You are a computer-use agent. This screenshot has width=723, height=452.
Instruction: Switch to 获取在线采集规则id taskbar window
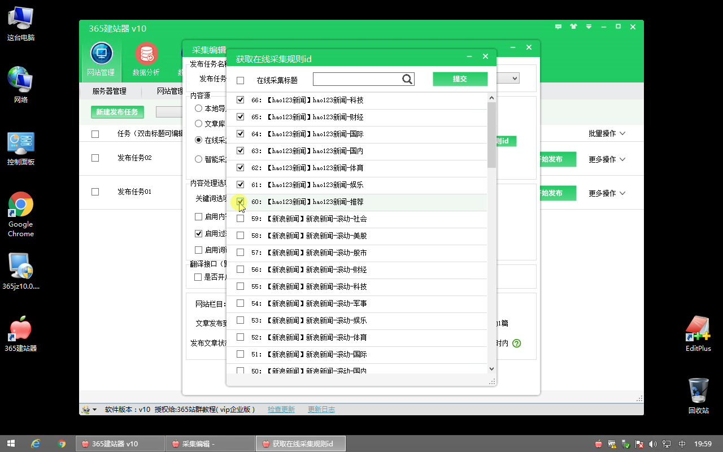click(x=300, y=444)
